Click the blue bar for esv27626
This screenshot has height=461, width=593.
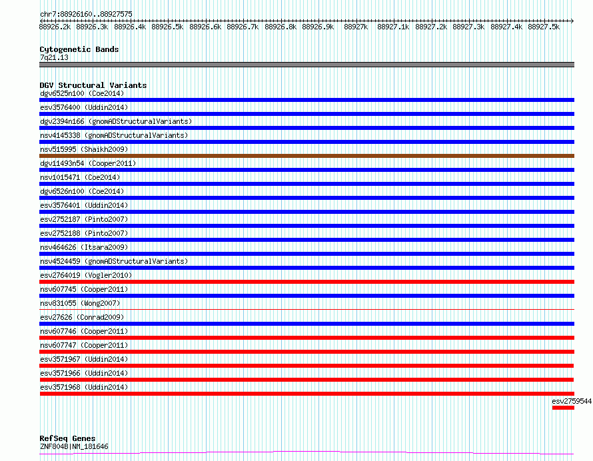(x=306, y=324)
